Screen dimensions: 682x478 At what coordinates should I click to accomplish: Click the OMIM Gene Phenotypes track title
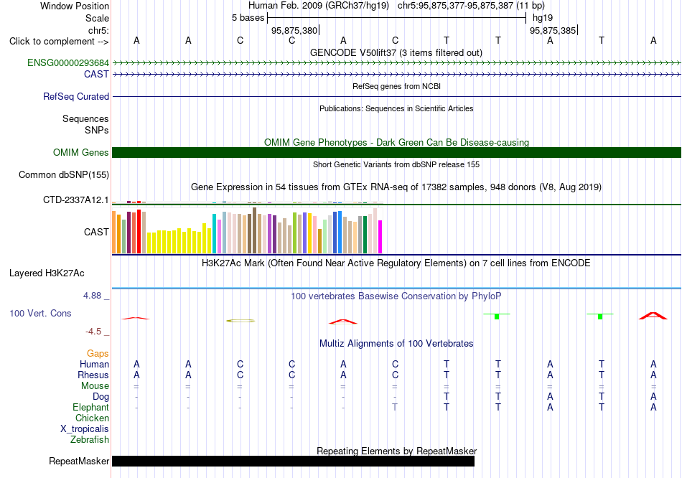(396, 142)
